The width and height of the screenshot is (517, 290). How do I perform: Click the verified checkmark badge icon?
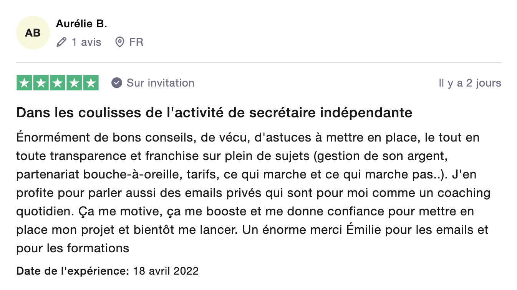[117, 83]
